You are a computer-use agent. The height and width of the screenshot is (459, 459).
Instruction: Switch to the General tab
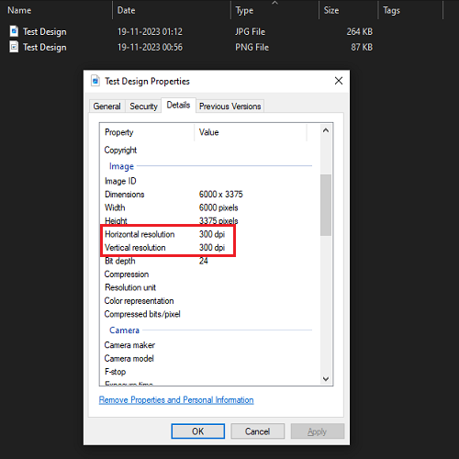click(x=106, y=106)
